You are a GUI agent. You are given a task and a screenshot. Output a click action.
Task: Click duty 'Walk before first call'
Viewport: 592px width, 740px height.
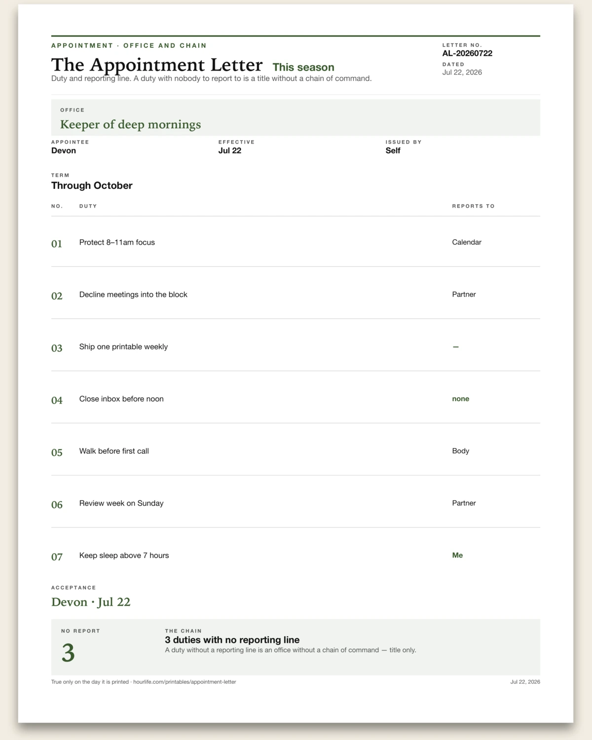114,451
